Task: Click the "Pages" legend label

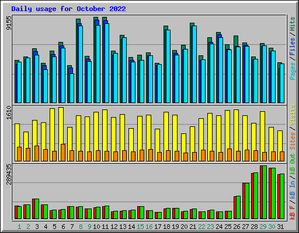Action: pos(293,71)
